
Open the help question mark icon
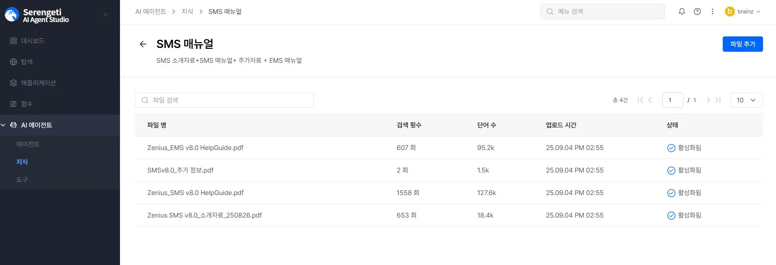click(697, 12)
